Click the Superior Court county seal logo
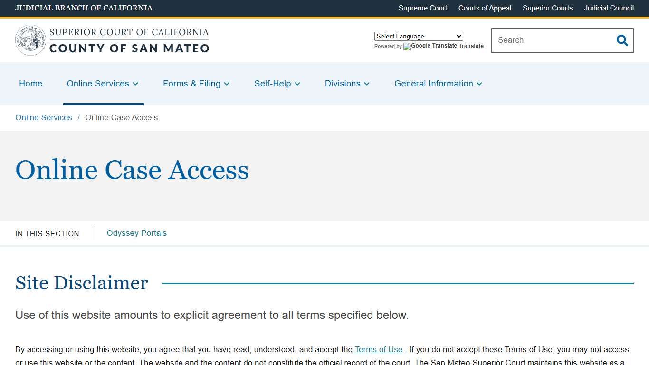649x365 pixels. 30,39
